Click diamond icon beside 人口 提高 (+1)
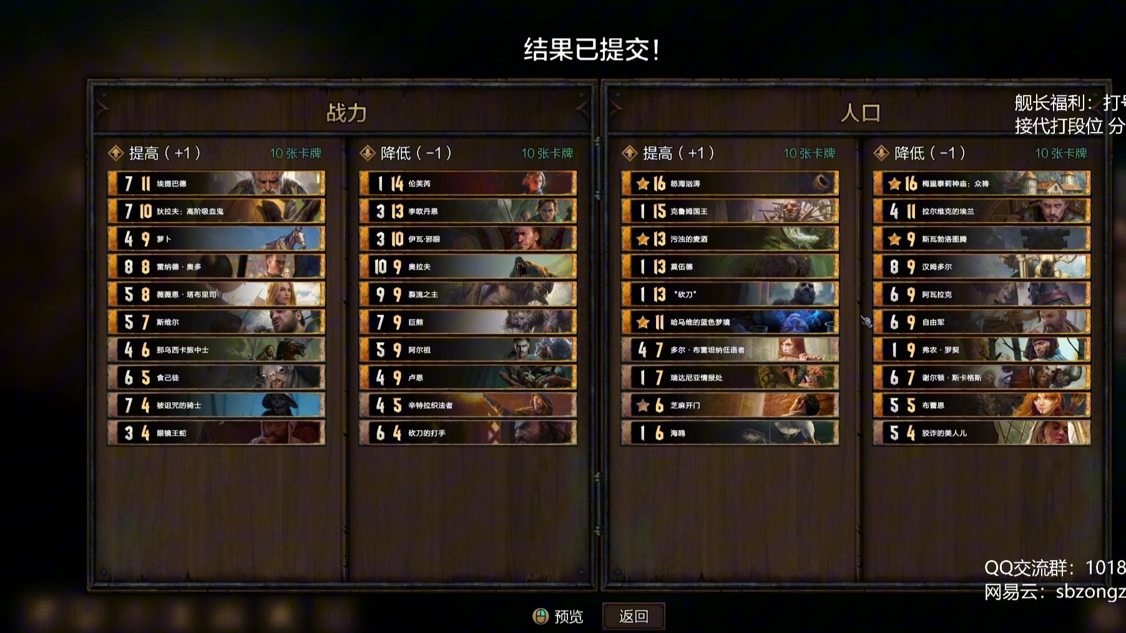The image size is (1126, 633). tap(630, 153)
